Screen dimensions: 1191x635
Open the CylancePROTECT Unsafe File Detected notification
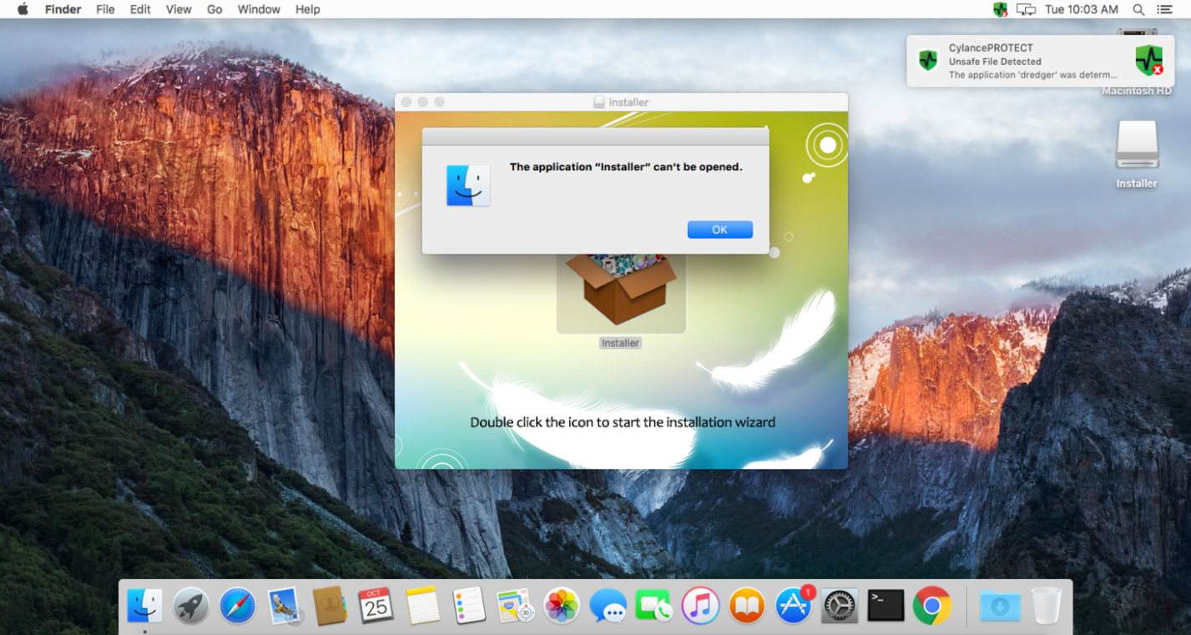1040,61
